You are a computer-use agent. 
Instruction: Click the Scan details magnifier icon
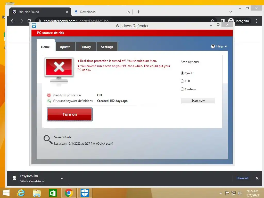point(48,140)
